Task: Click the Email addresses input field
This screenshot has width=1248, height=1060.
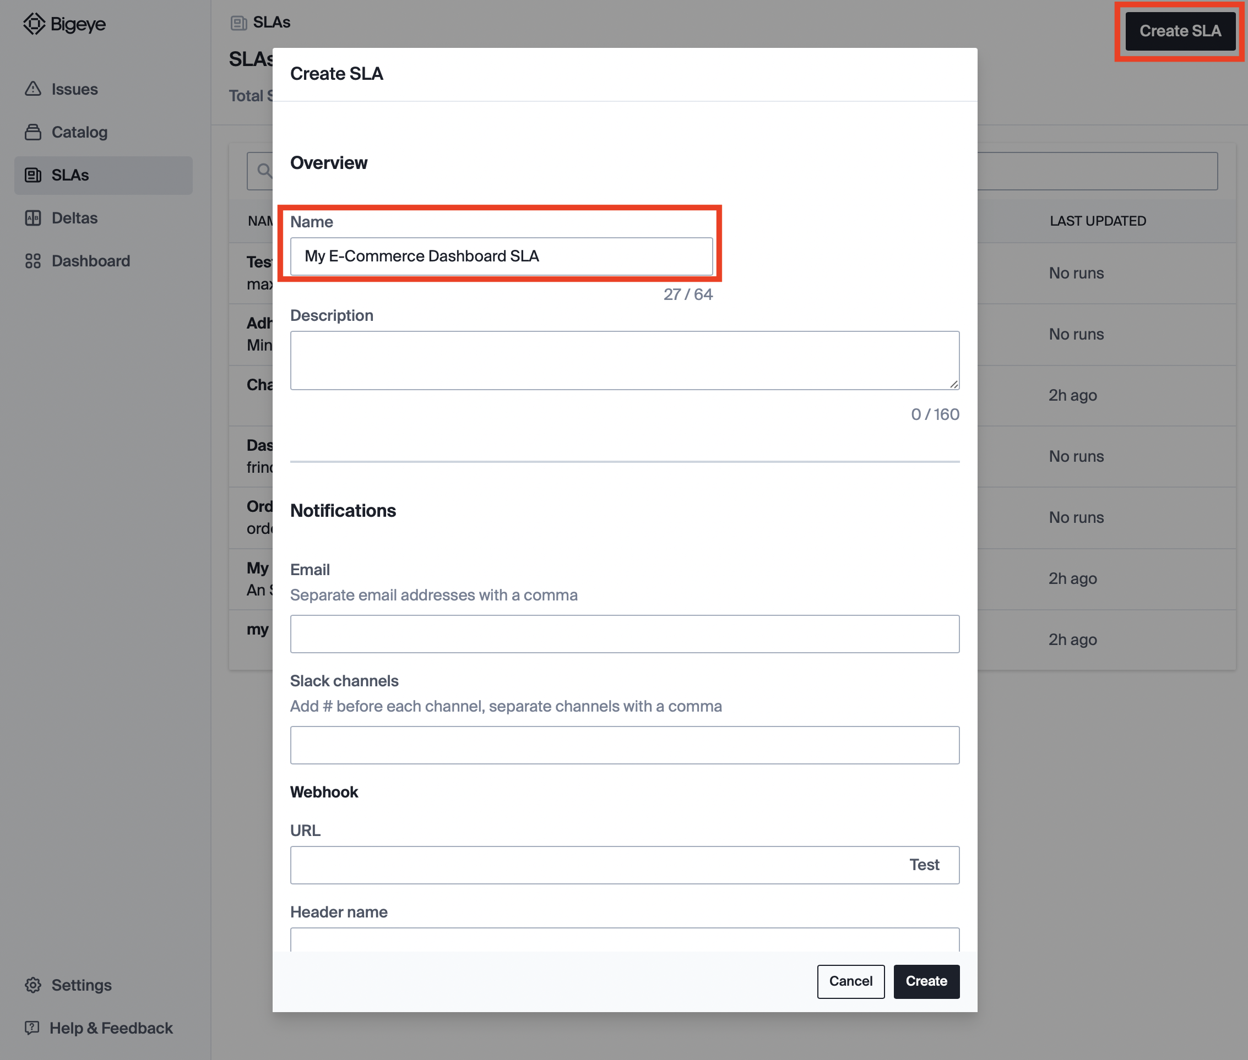Action: [x=625, y=634]
